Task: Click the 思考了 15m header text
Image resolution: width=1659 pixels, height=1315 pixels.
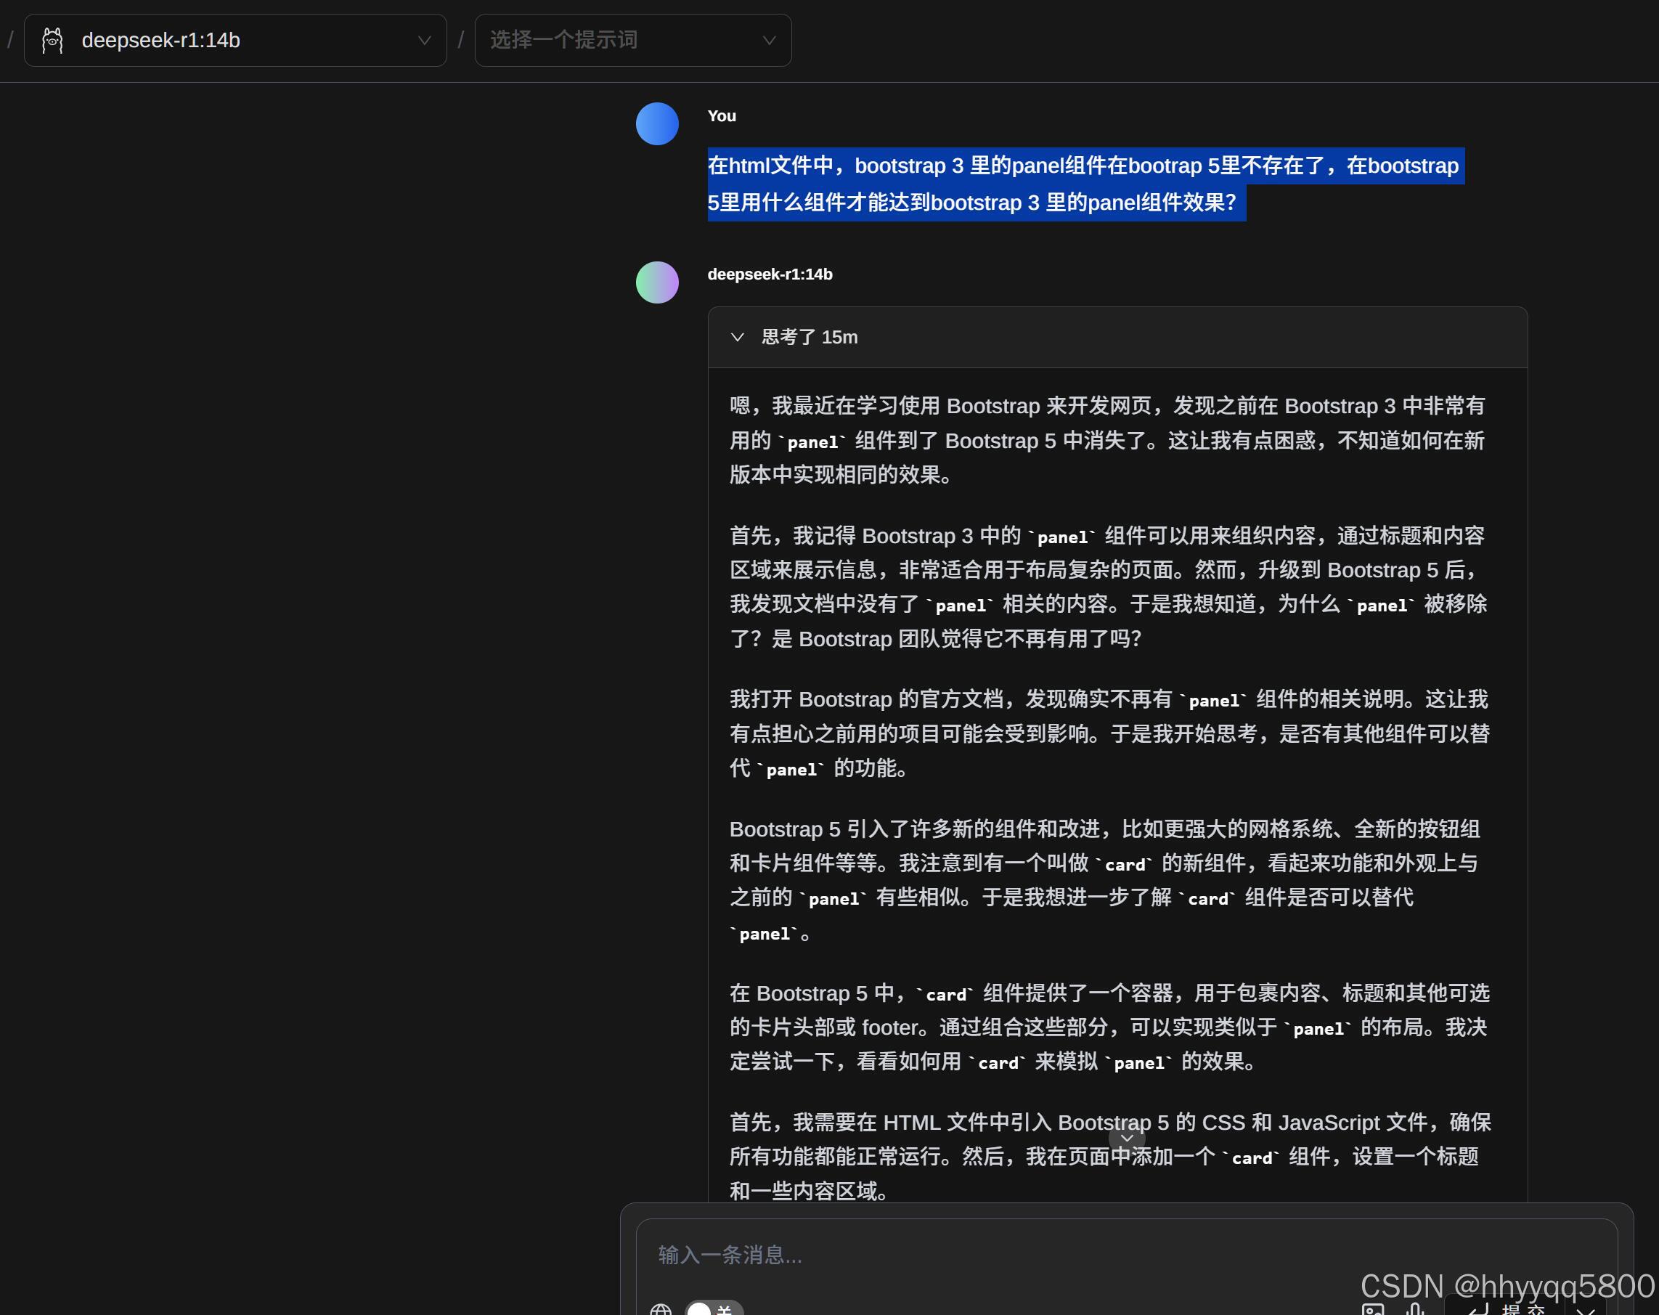Action: (809, 337)
